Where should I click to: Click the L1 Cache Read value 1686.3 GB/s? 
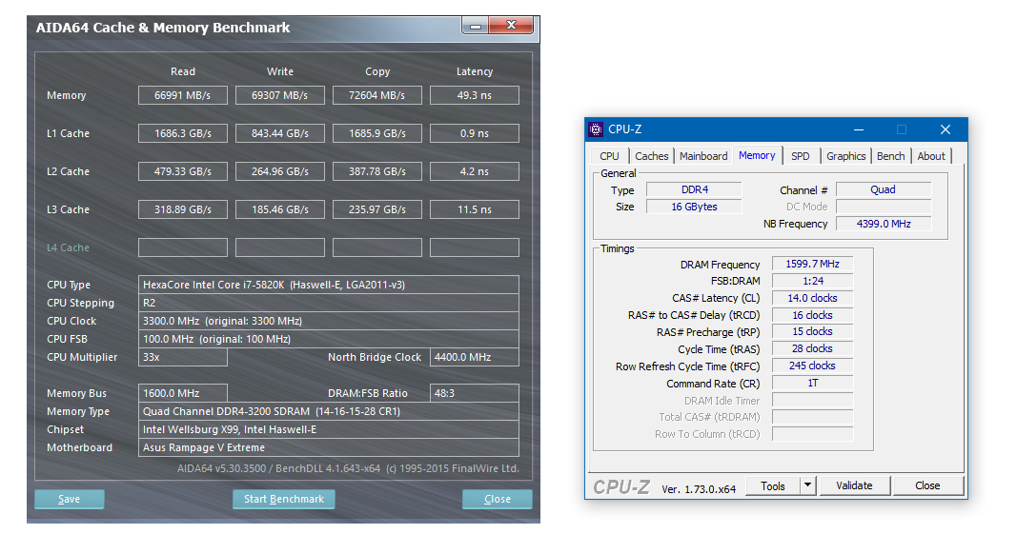tap(183, 133)
